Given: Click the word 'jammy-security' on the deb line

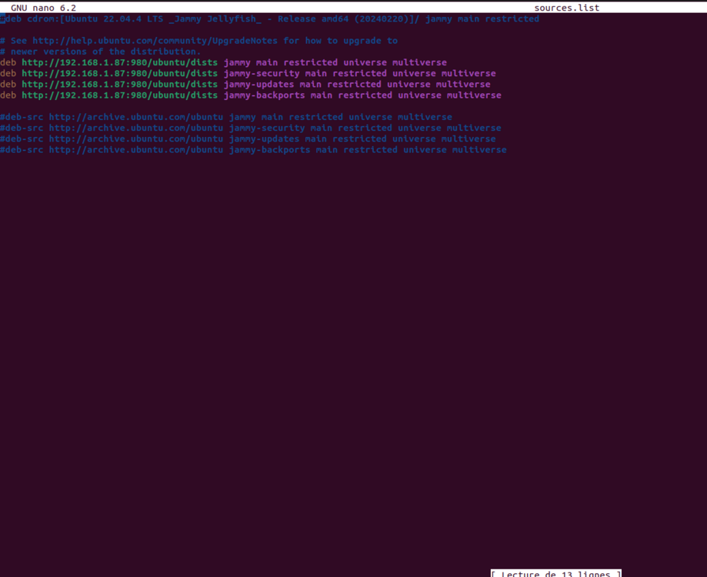Looking at the screenshot, I should coord(262,74).
